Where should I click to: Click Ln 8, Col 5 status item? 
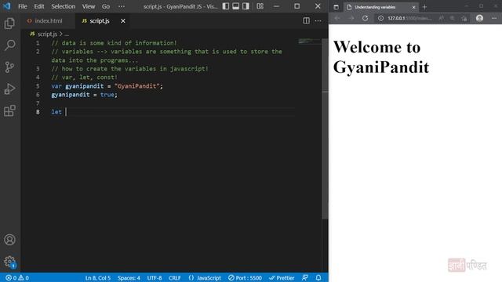pyautogui.click(x=98, y=278)
